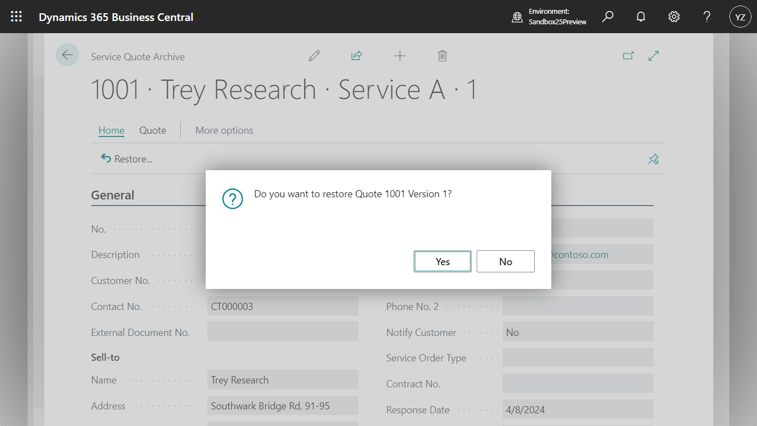757x426 pixels.
Task: Open Business Central settings gear
Action: [674, 17]
